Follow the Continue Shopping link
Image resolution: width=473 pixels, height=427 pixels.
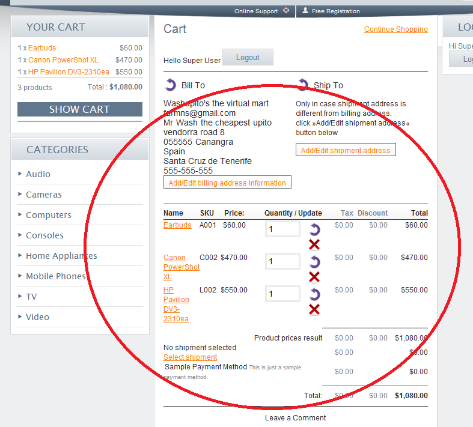point(396,29)
